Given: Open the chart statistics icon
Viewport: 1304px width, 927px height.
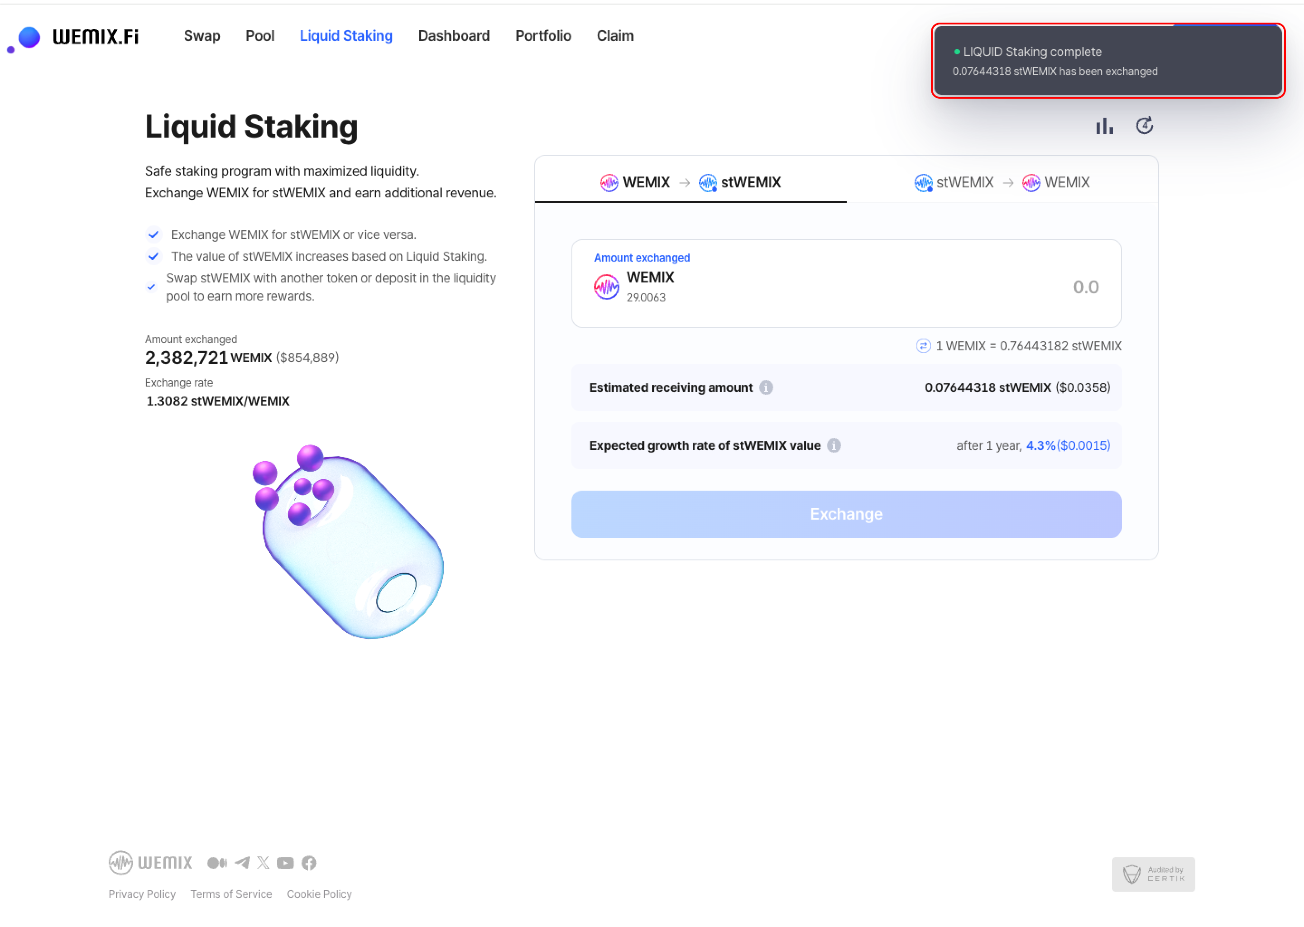Looking at the screenshot, I should pos(1104,125).
